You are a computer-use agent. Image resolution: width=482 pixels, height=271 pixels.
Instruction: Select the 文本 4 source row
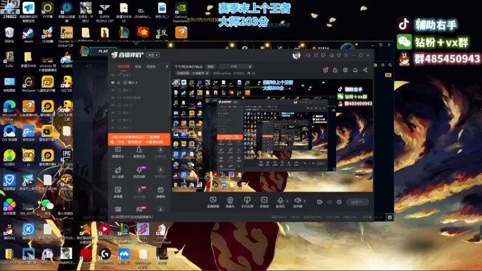139,105
